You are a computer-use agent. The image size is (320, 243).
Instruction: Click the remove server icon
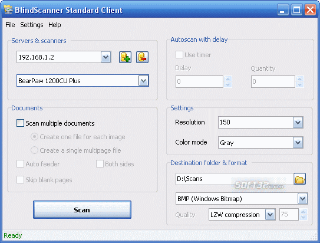tap(142, 57)
